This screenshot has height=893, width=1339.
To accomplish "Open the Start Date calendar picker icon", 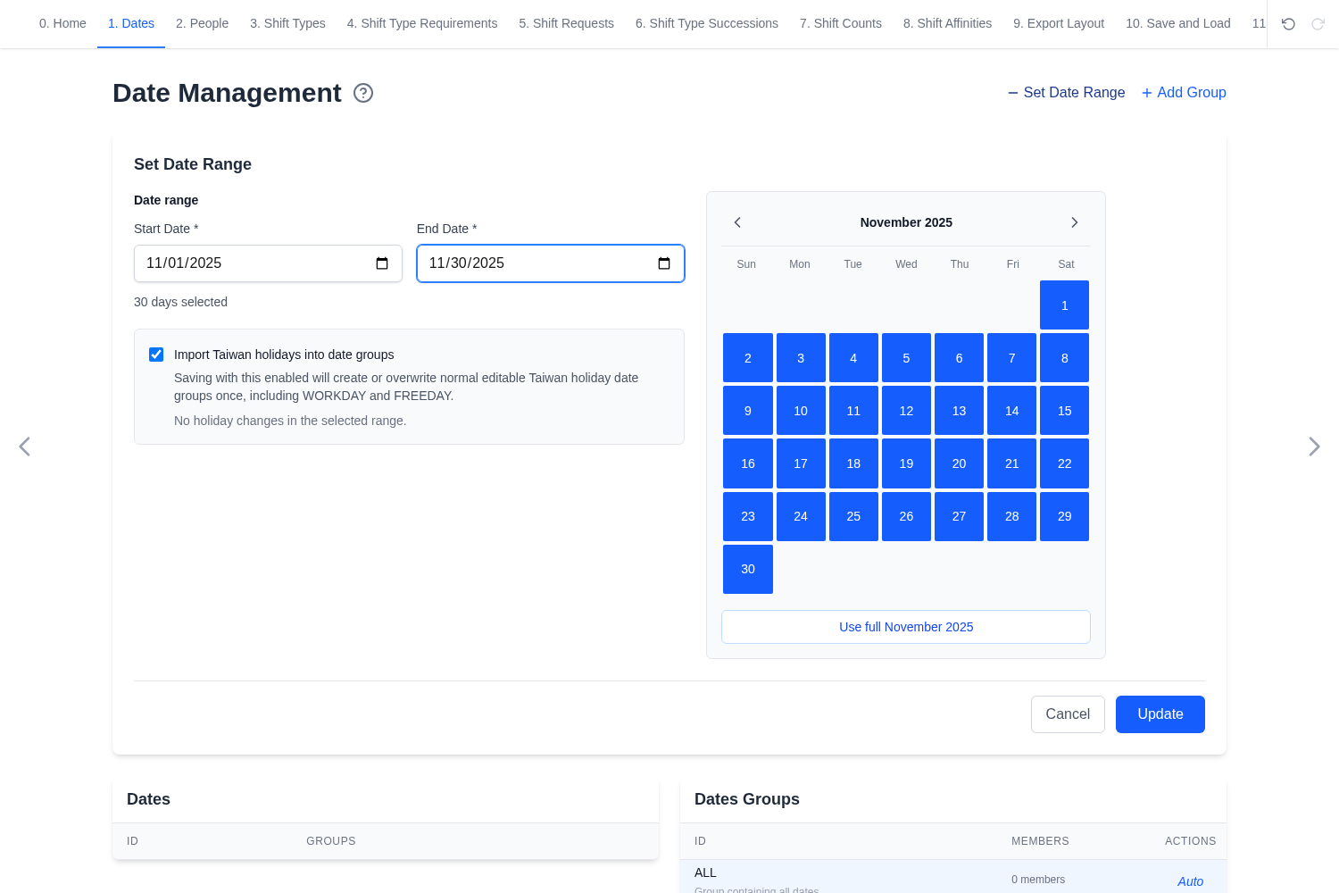I will coord(382,263).
